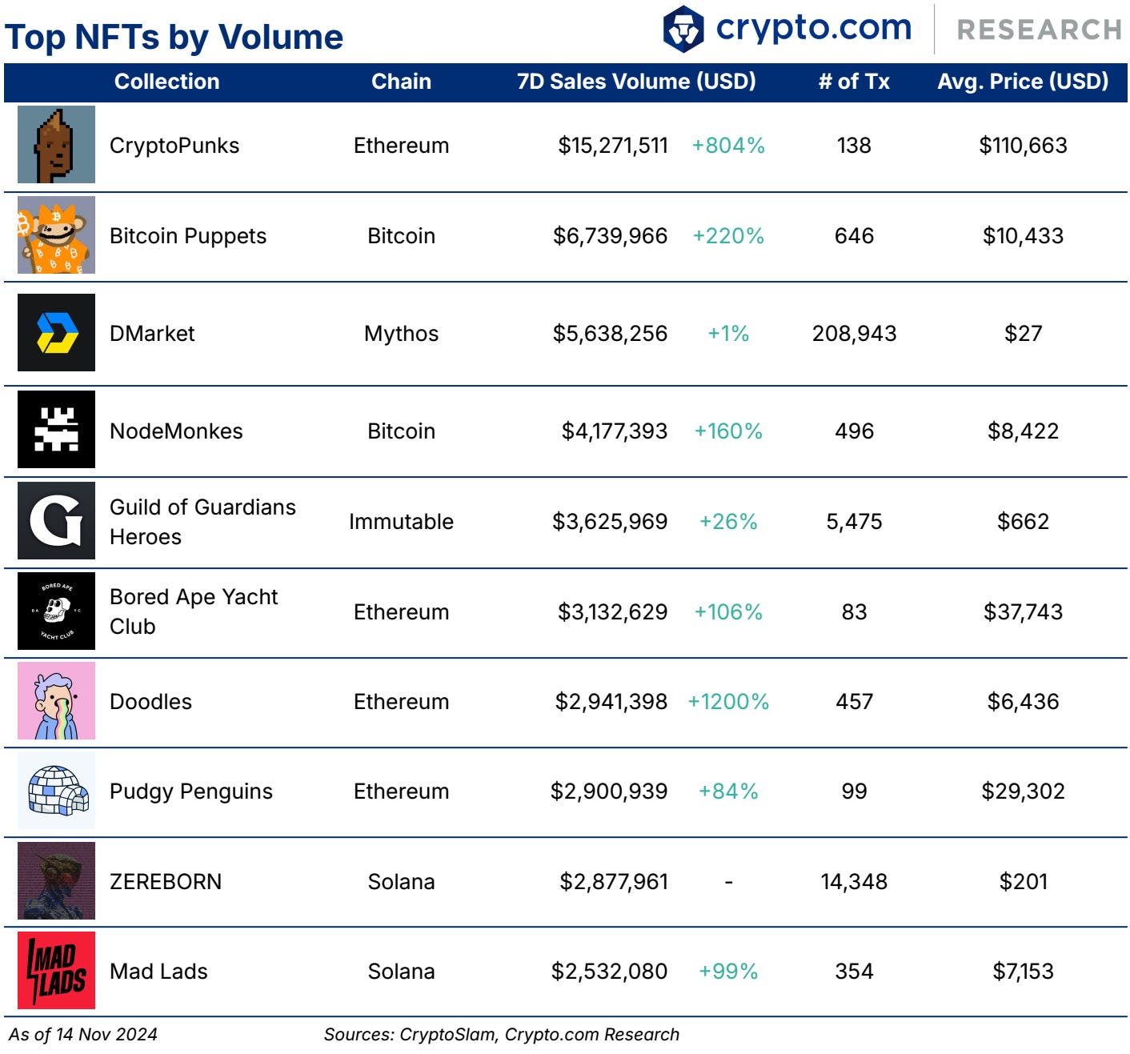Select the # of Tx column header

click(x=854, y=82)
